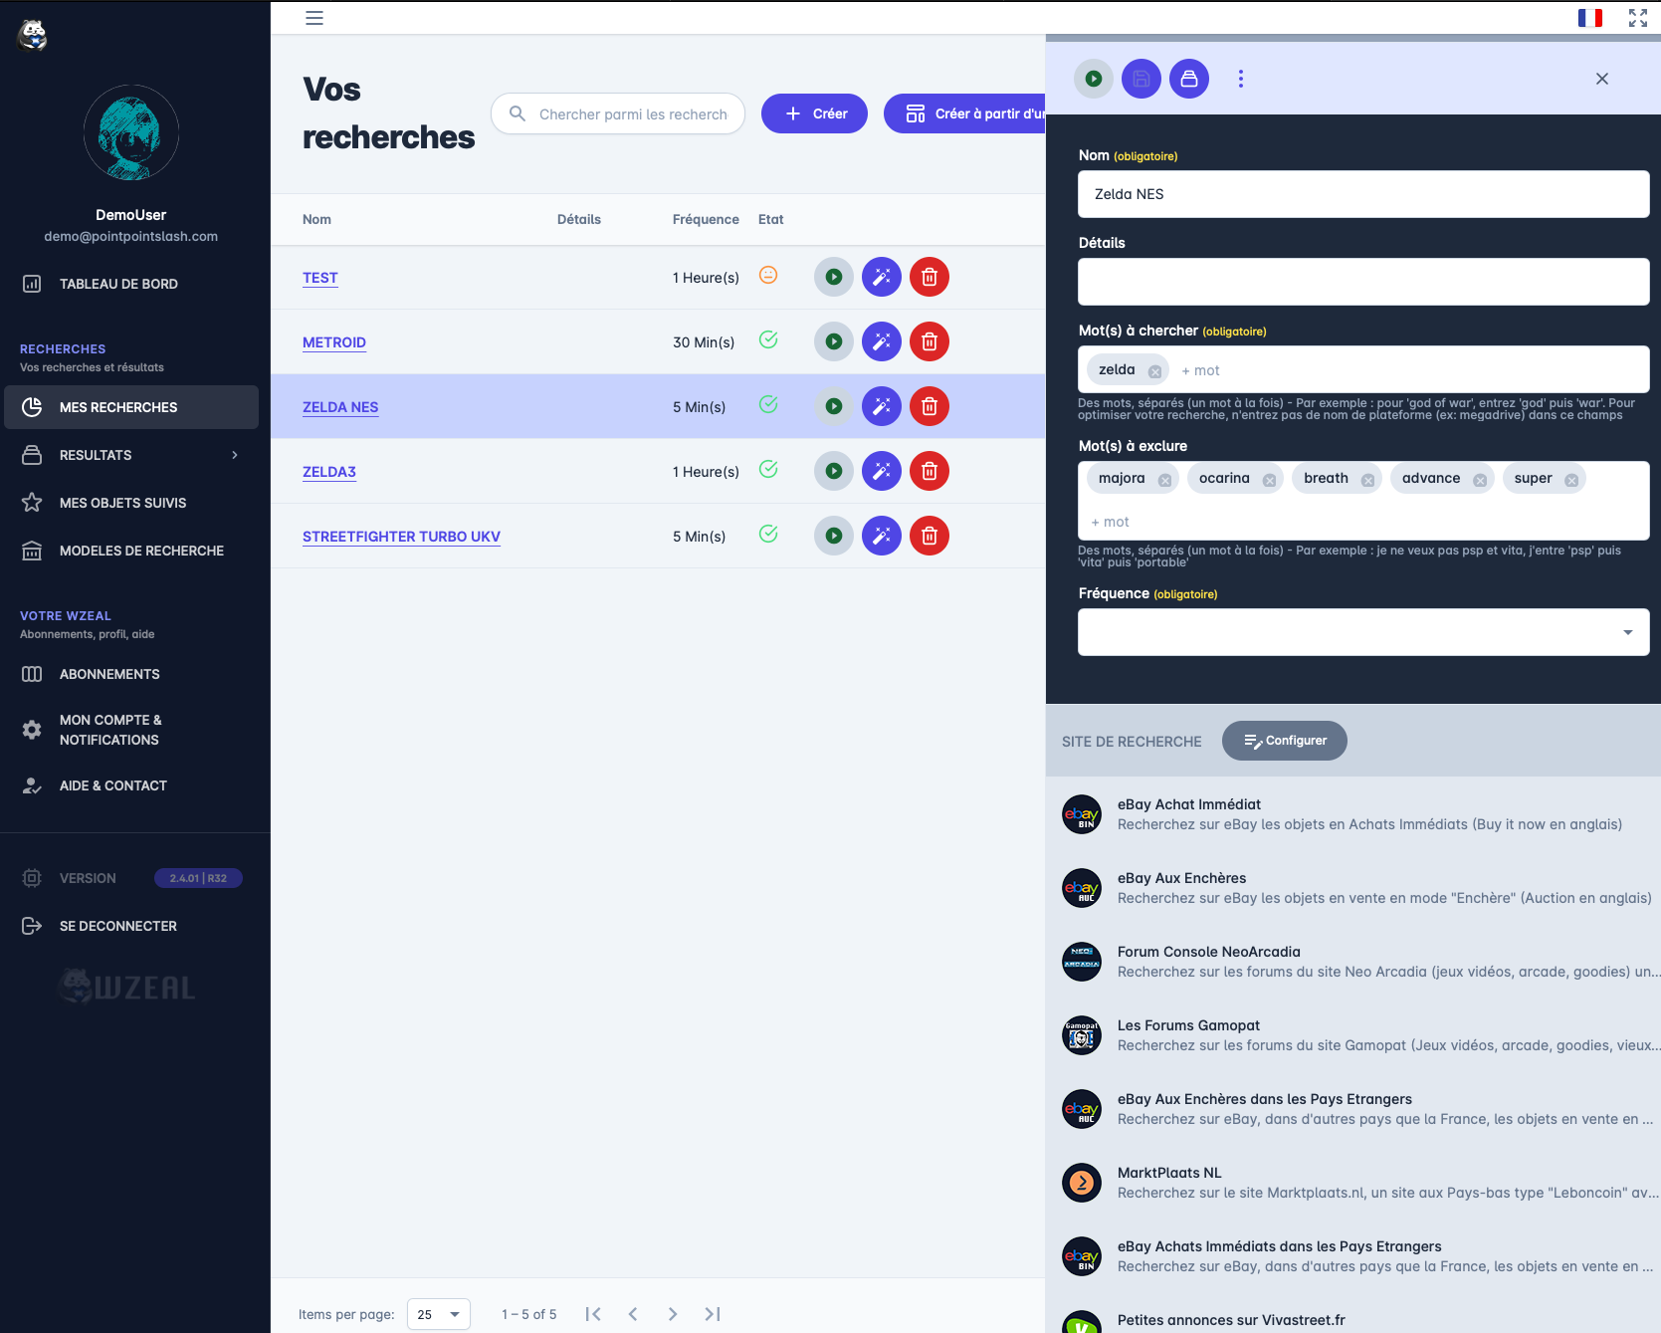This screenshot has width=1661, height=1333.
Task: Remove the 'breath' excluded word chip
Action: pyautogui.click(x=1367, y=480)
